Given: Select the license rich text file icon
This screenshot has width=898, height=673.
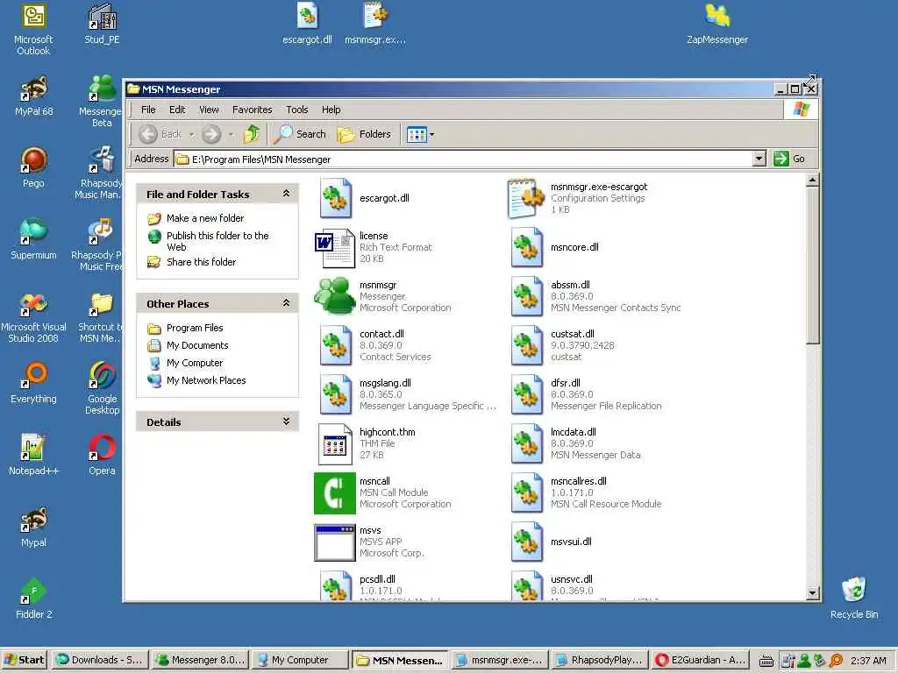Looking at the screenshot, I should click(x=335, y=247).
